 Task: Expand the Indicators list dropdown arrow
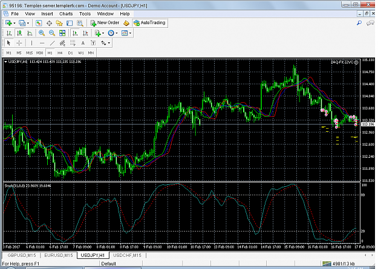pyautogui.click(x=103, y=33)
